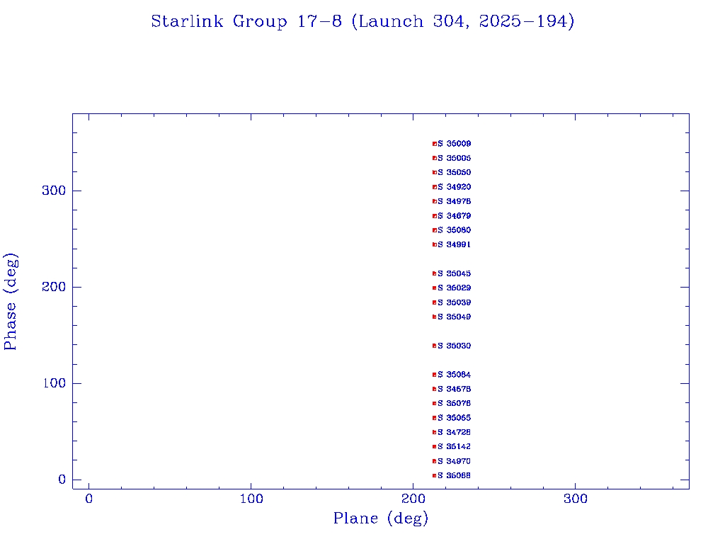Select the S 35049 text label
Screen dimensions: 725x544
click(455, 317)
